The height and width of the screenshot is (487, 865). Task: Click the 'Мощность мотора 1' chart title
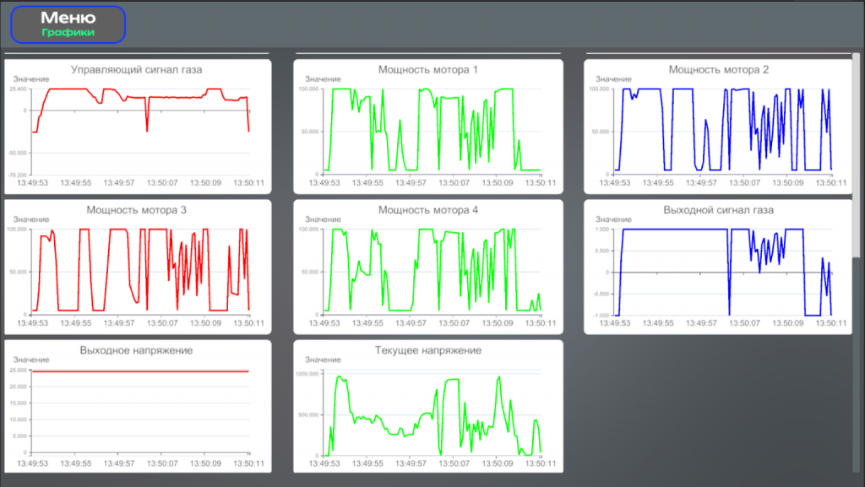(427, 69)
